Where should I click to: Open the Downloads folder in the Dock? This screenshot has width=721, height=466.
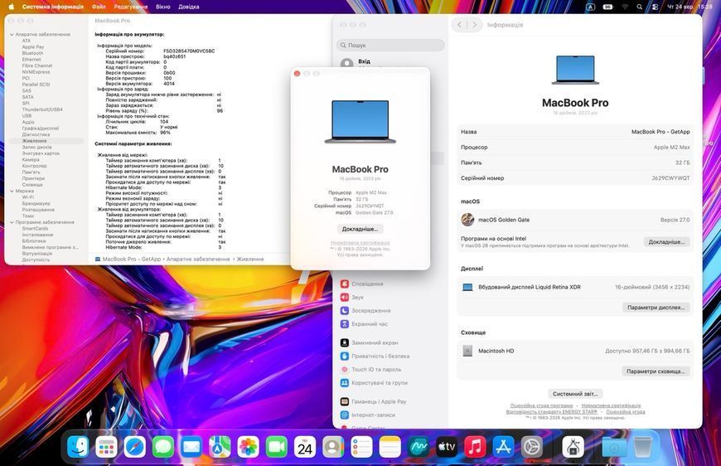[614, 447]
